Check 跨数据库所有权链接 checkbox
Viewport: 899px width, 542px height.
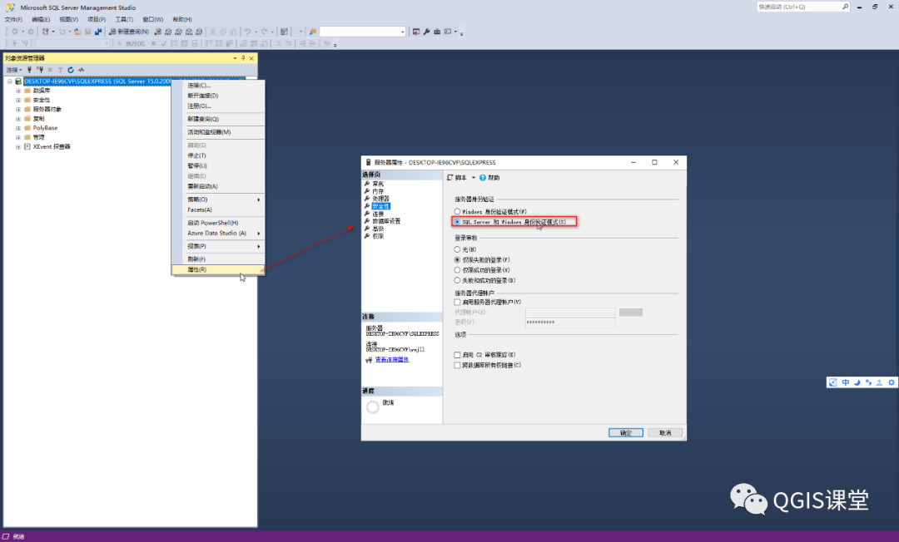click(457, 365)
